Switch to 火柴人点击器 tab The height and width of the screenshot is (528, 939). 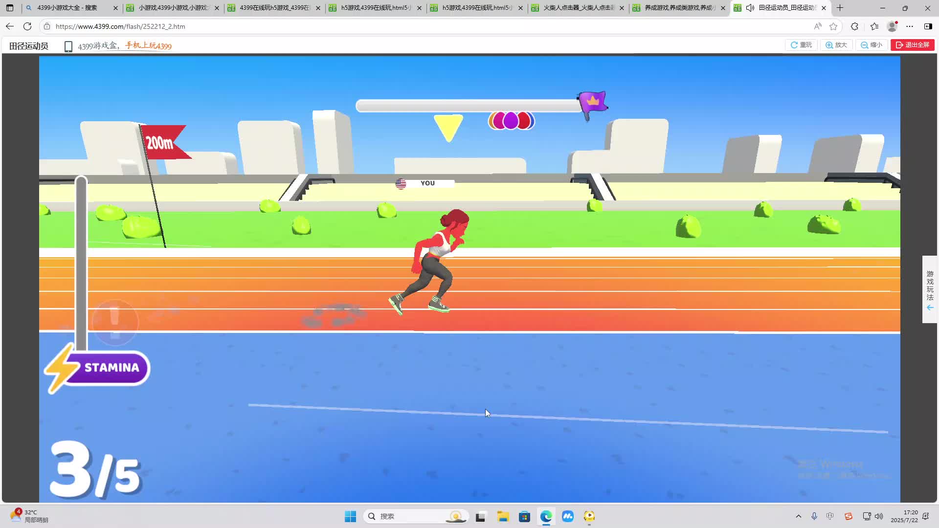tap(577, 8)
